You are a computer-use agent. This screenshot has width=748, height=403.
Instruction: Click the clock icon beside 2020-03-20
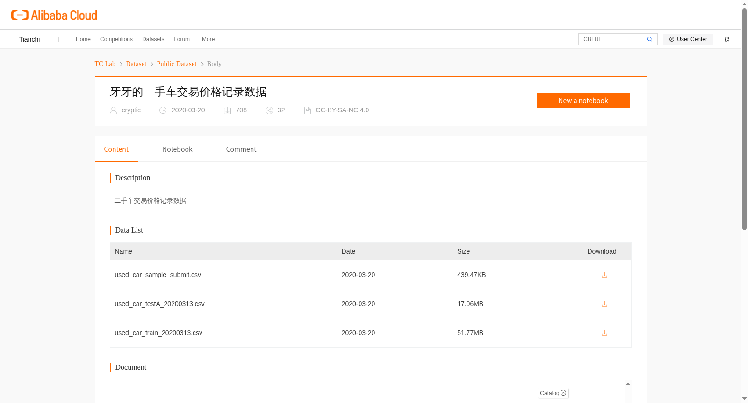pos(163,110)
